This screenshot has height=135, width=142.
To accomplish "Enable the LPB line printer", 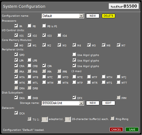I will tap(29, 60).
